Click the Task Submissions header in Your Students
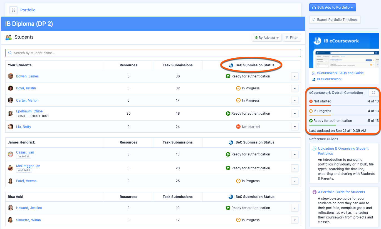The height and width of the screenshot is (229, 381). coord(178,65)
